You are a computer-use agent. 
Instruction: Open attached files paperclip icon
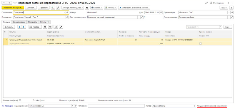pos(58,7)
